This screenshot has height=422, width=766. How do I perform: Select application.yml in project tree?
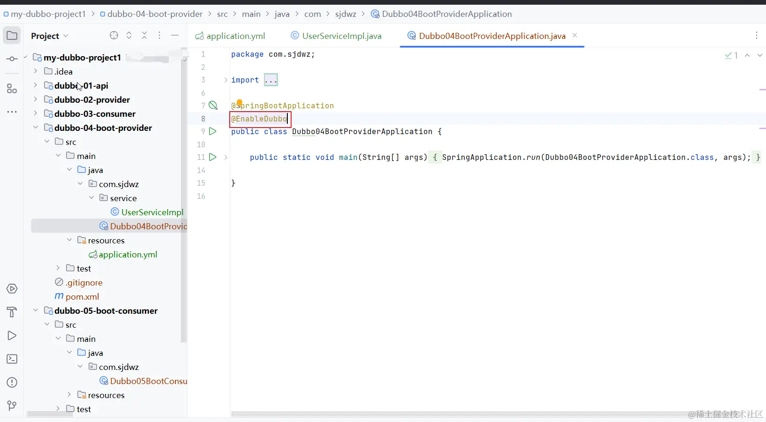pos(123,254)
